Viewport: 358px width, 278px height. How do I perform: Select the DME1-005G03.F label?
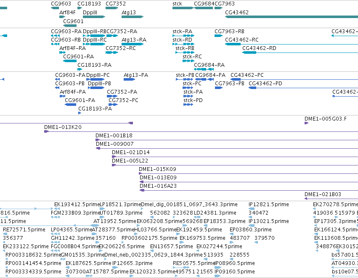[x=326, y=119]
